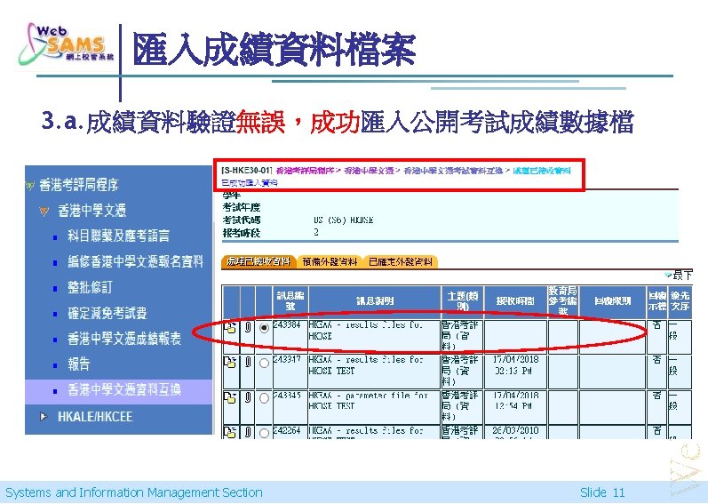Click 香港中學文憑考試資料互換 breadcrumb link

pyautogui.click(x=453, y=171)
